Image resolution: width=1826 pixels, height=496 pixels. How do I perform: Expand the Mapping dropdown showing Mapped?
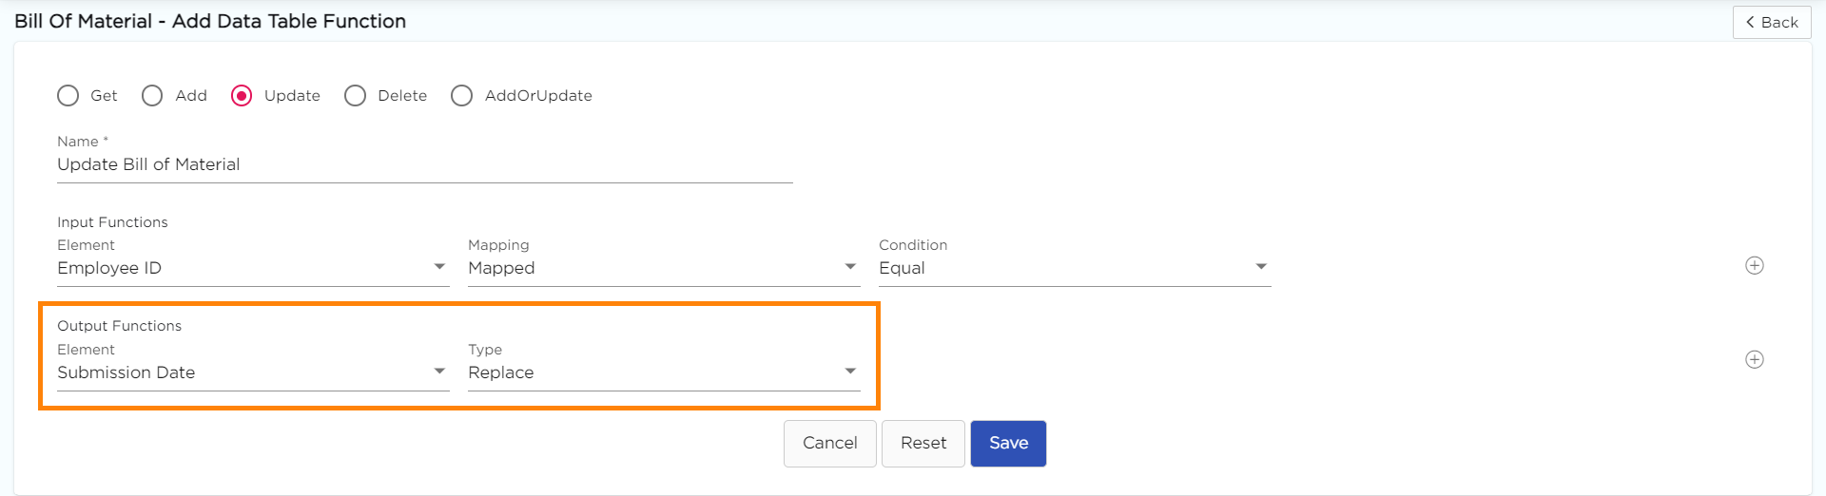pyautogui.click(x=663, y=268)
